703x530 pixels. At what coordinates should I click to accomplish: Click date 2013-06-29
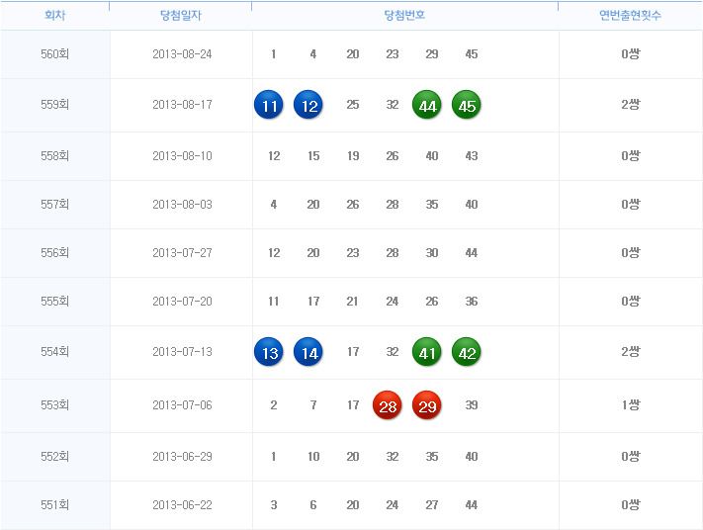[182, 457]
